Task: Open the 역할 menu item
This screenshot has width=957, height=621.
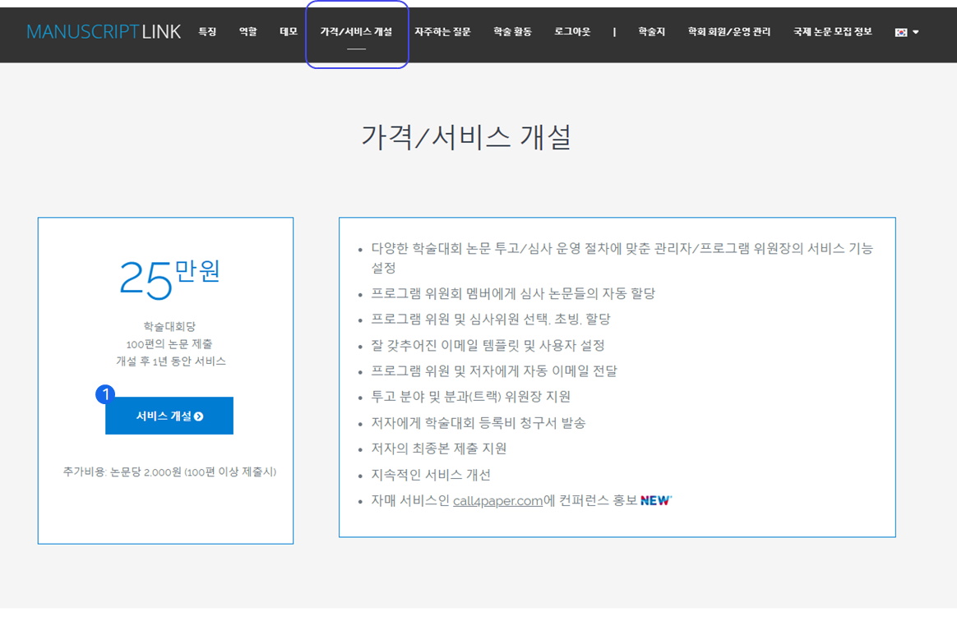Action: pyautogui.click(x=247, y=32)
